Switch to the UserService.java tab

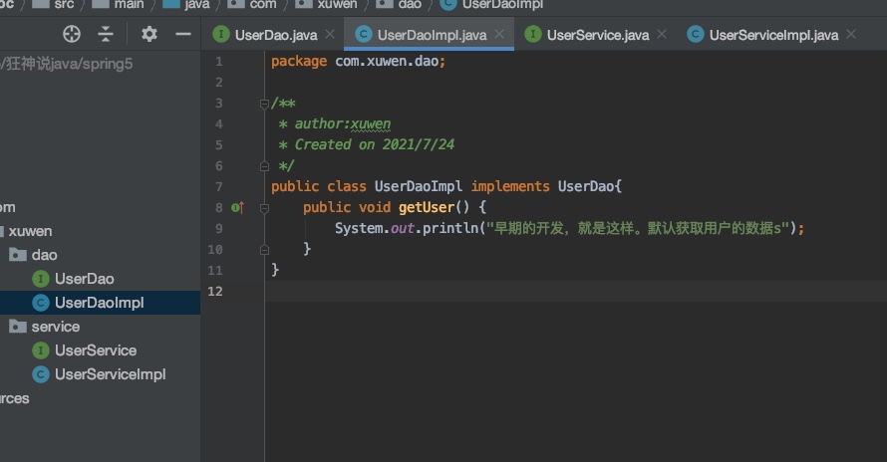click(x=597, y=35)
